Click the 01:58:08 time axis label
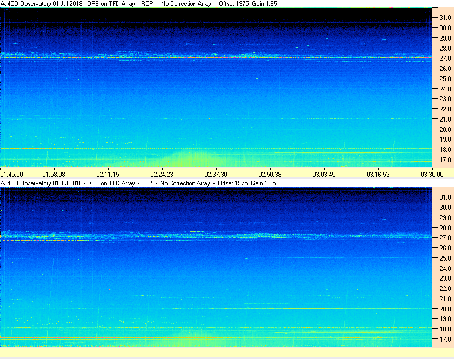454x359 pixels. pyautogui.click(x=54, y=175)
